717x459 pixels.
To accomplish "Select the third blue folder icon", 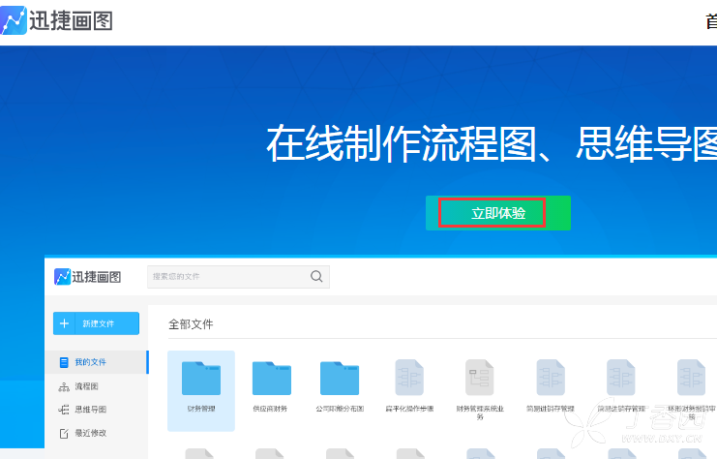I will pyautogui.click(x=340, y=378).
